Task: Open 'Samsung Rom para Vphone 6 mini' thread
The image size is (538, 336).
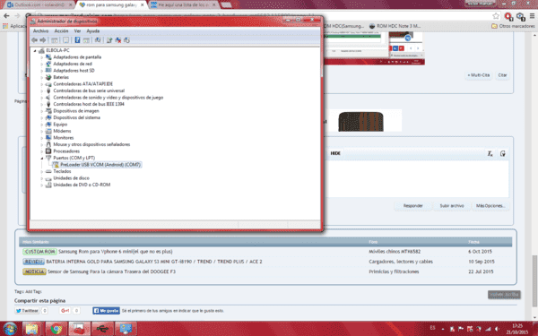Action: pyautogui.click(x=116, y=252)
